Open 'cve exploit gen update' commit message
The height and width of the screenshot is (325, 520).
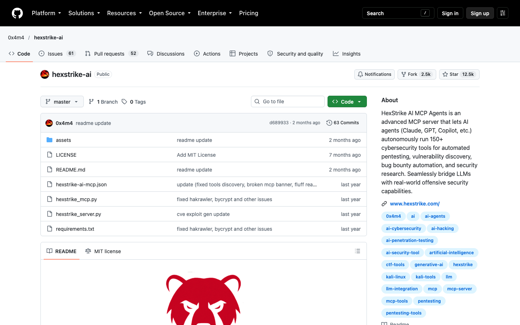tap(203, 214)
